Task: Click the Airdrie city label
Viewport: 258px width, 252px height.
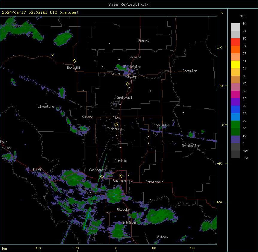Action: [121, 161]
